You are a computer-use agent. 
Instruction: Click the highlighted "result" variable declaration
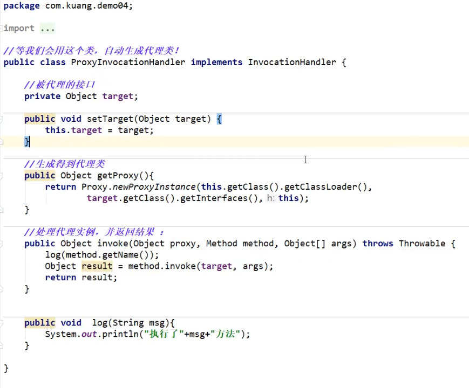point(97,266)
